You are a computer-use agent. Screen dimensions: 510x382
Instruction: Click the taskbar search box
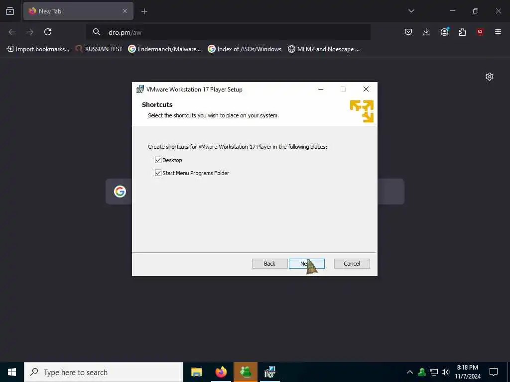[104, 372]
